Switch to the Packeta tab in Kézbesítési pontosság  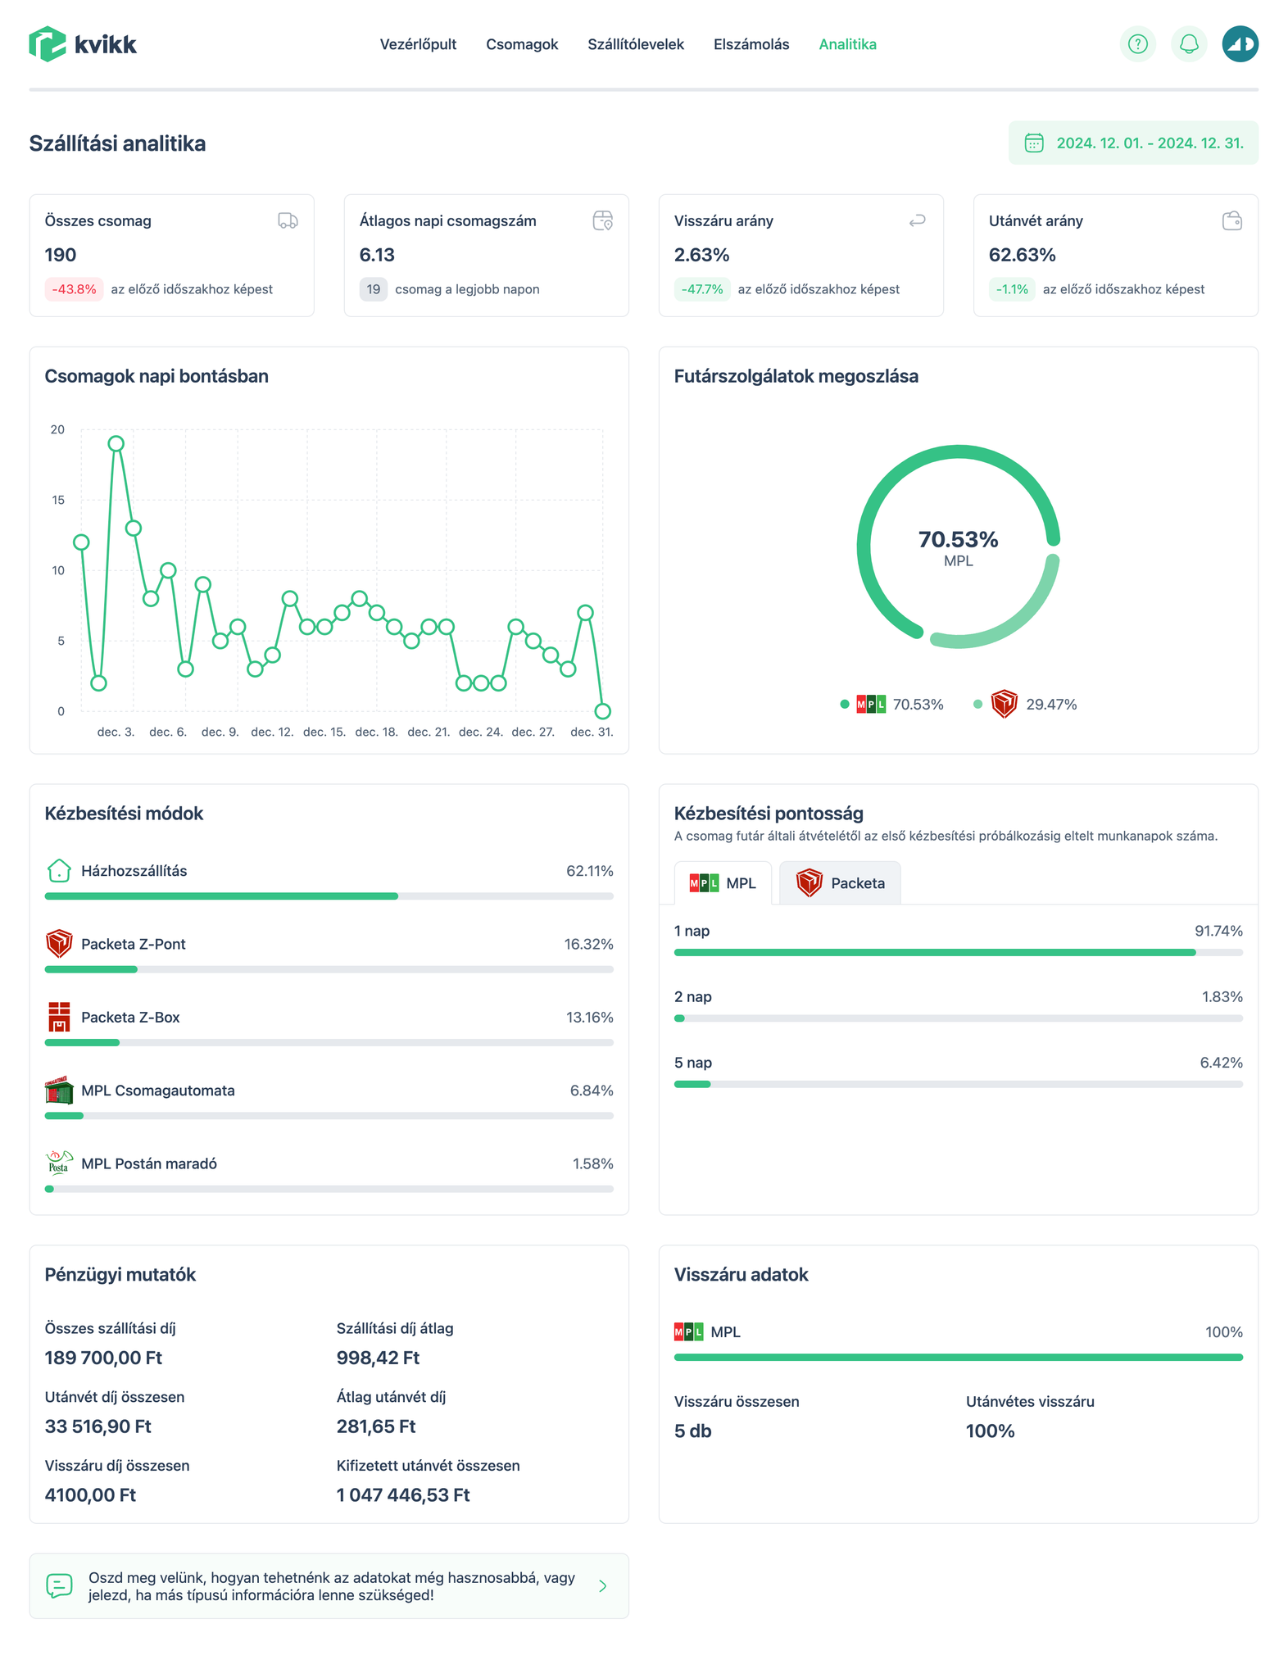pos(840,883)
